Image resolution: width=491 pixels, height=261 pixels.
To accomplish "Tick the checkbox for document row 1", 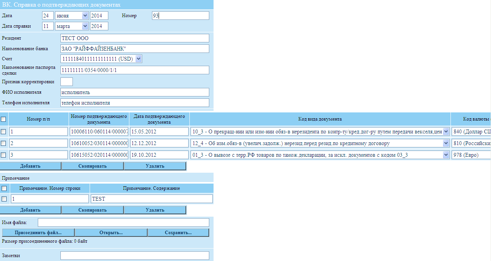I will coord(4,132).
